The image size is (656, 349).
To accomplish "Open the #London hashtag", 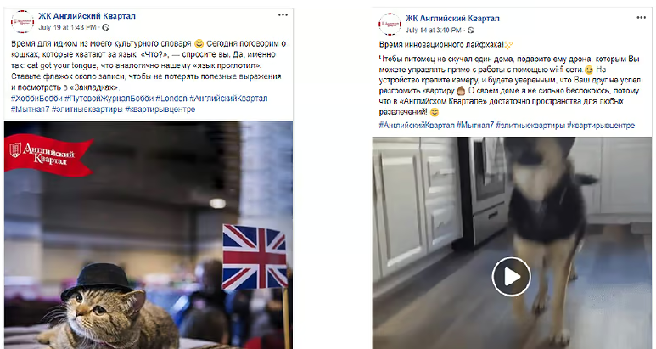I will click(x=171, y=99).
